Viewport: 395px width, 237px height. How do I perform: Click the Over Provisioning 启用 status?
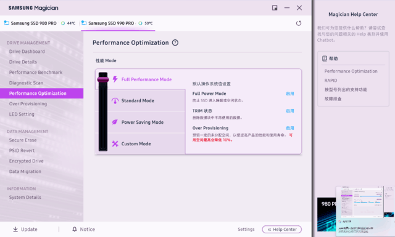coord(290,128)
